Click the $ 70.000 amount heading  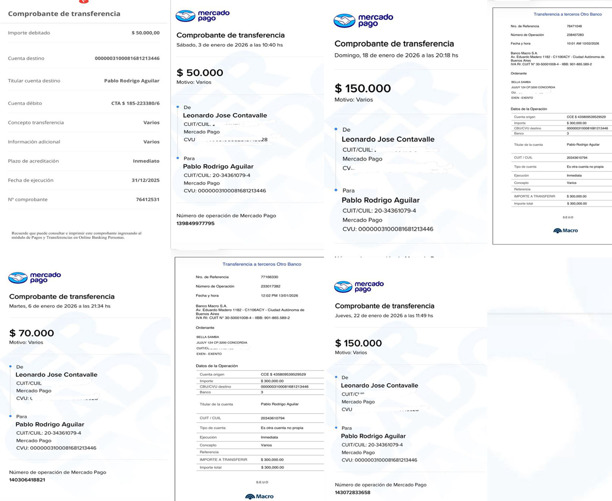point(32,333)
